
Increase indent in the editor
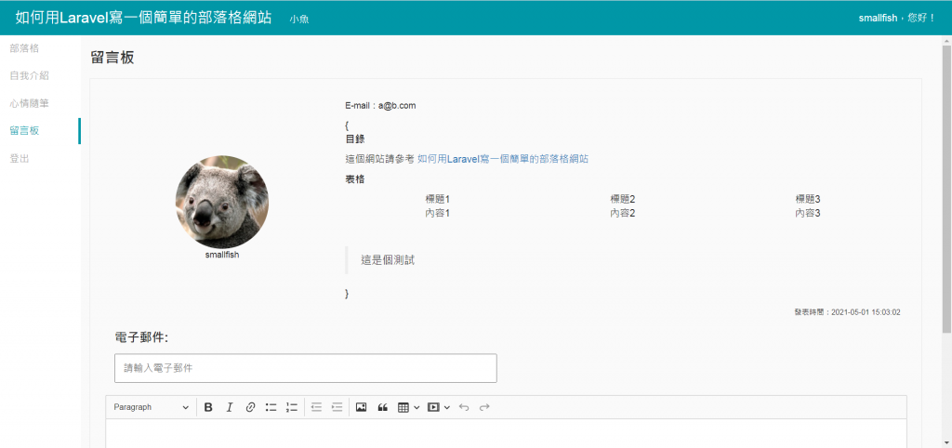(337, 407)
